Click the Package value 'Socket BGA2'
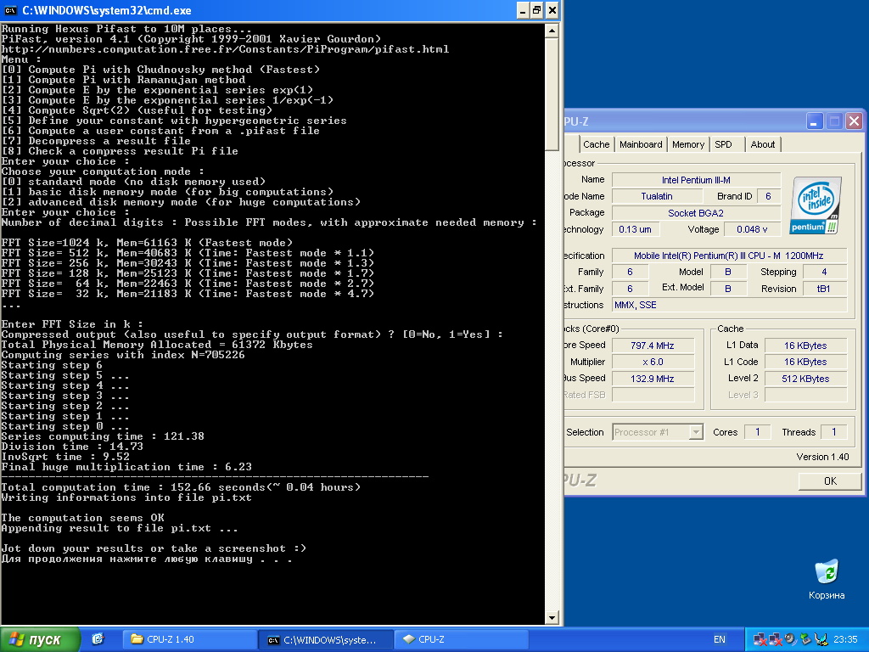 (696, 213)
